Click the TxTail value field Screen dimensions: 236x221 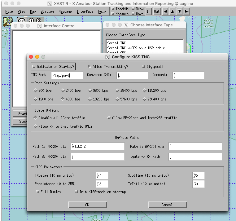coord(199,184)
